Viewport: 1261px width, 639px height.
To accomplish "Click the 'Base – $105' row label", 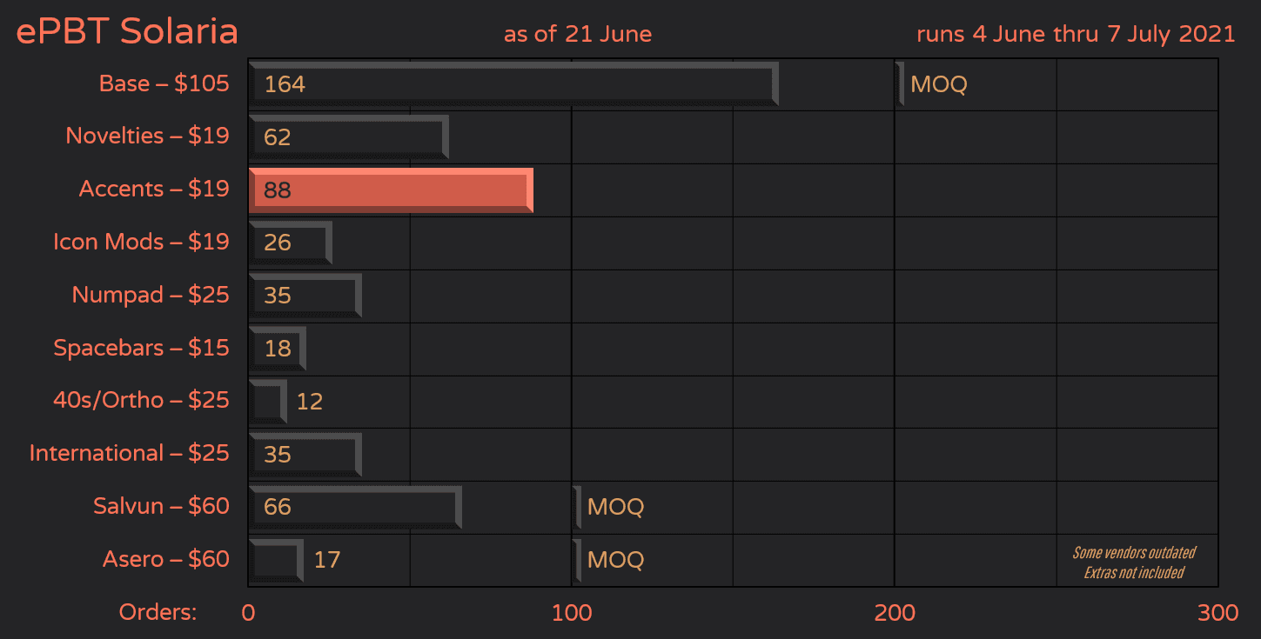I will click(164, 83).
